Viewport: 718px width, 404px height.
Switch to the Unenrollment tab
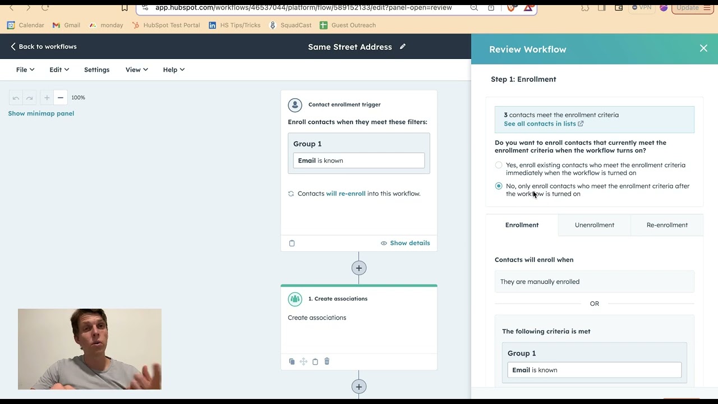[595, 225]
